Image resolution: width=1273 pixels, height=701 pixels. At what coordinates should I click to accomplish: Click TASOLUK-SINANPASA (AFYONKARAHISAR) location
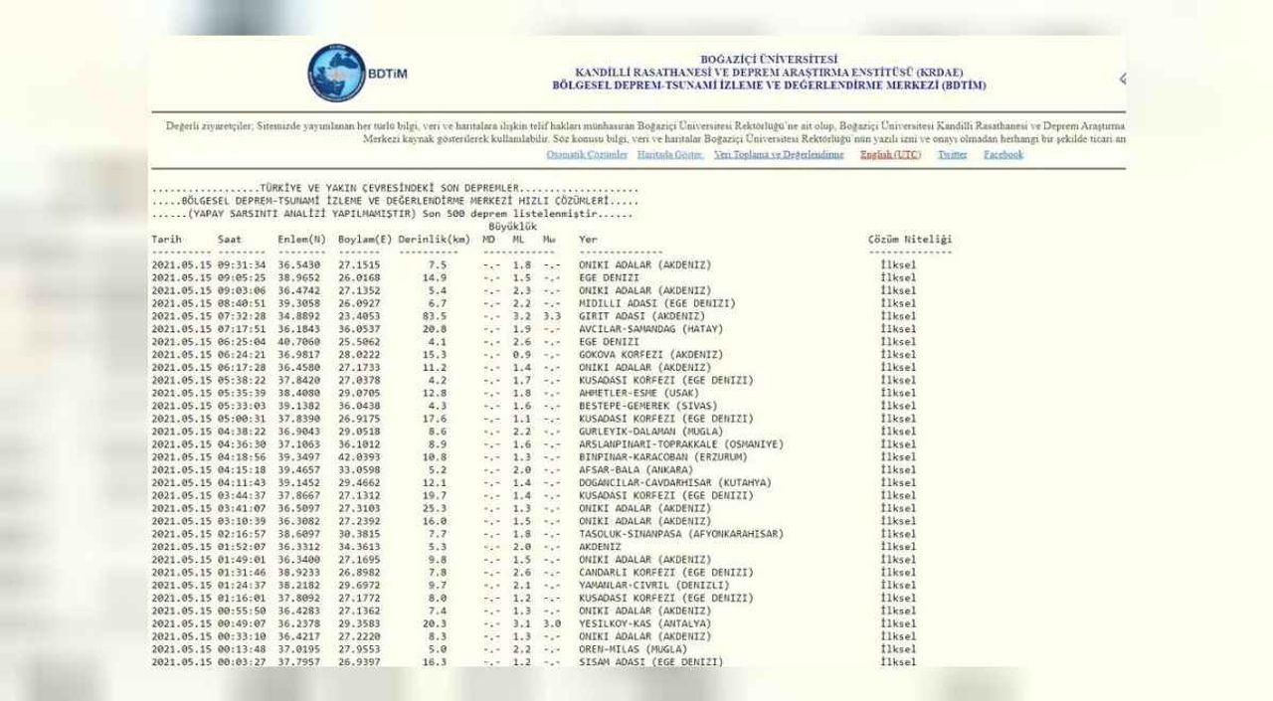coord(681,534)
